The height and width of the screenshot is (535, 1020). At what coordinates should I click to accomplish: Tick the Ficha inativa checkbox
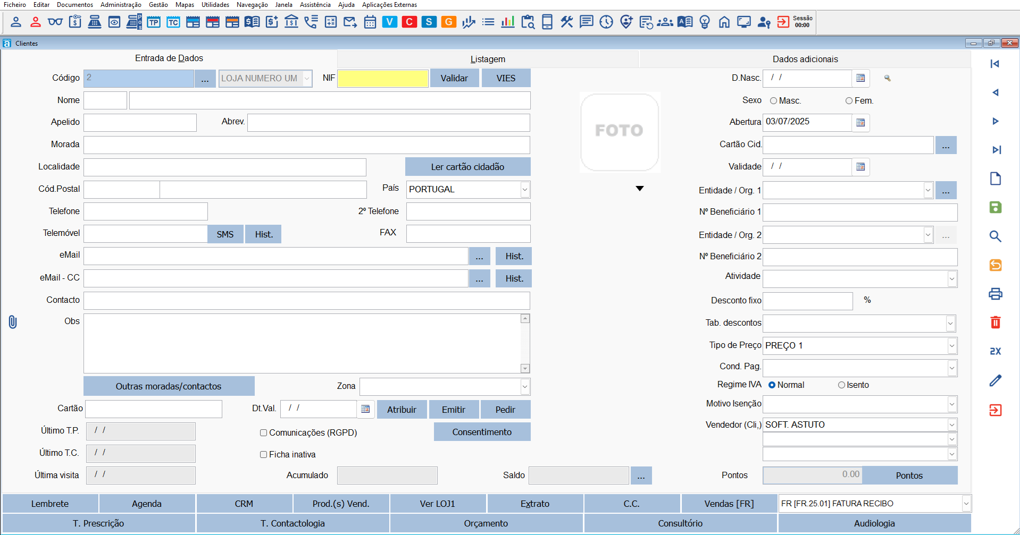[x=263, y=455]
